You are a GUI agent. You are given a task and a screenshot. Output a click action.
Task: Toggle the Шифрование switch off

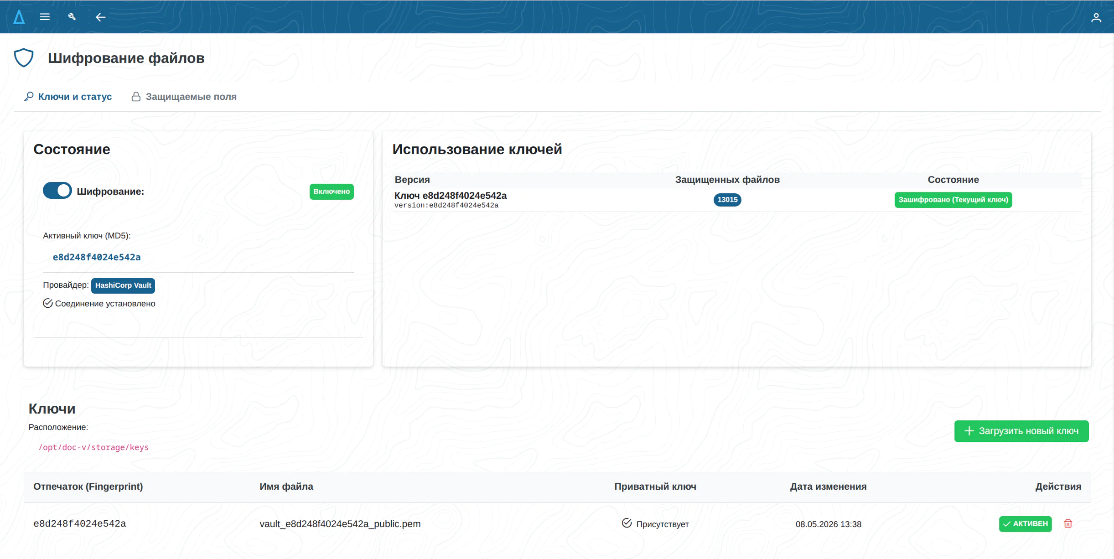point(57,191)
